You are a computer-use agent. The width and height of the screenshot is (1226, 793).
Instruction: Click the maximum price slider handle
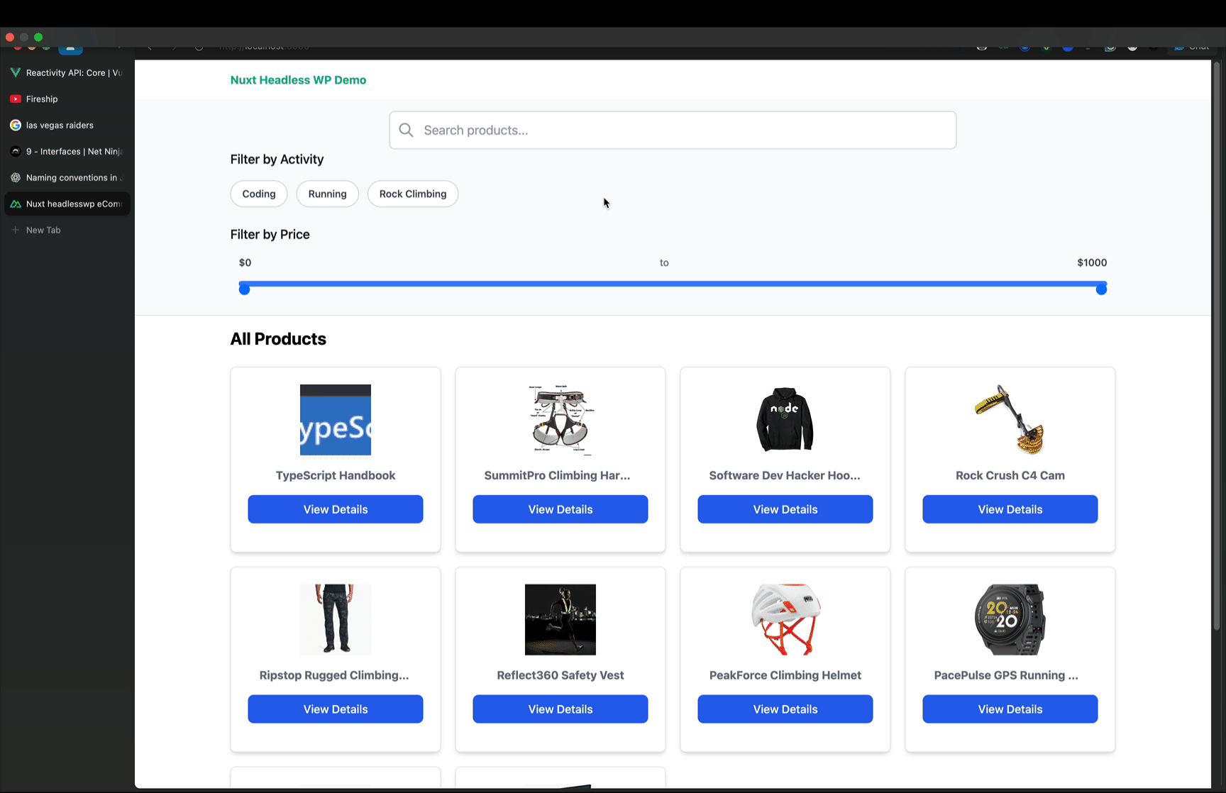tap(1101, 289)
